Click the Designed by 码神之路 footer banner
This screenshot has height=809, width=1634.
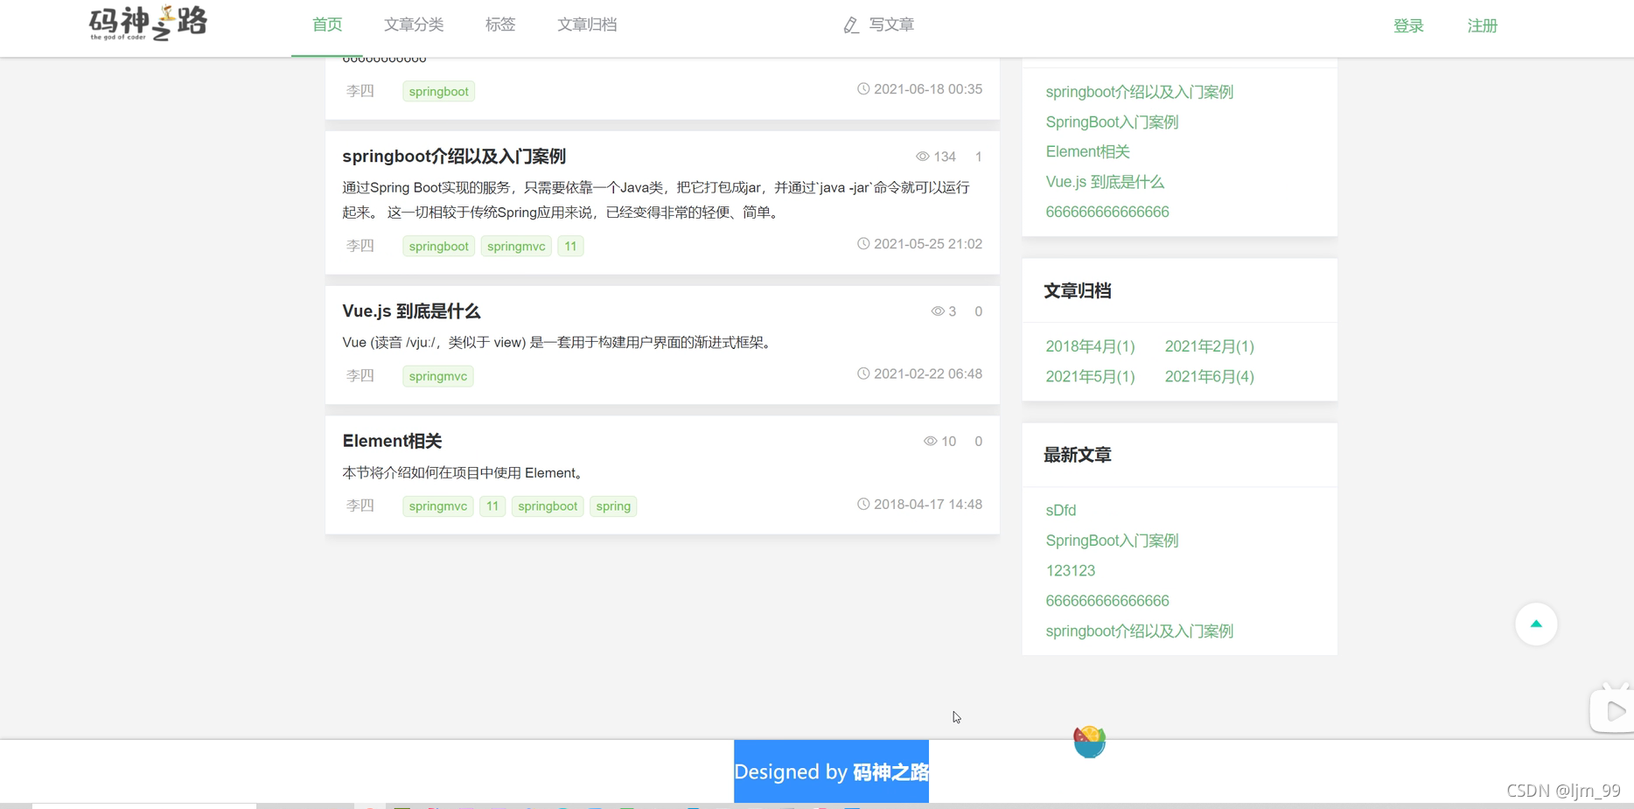(831, 771)
